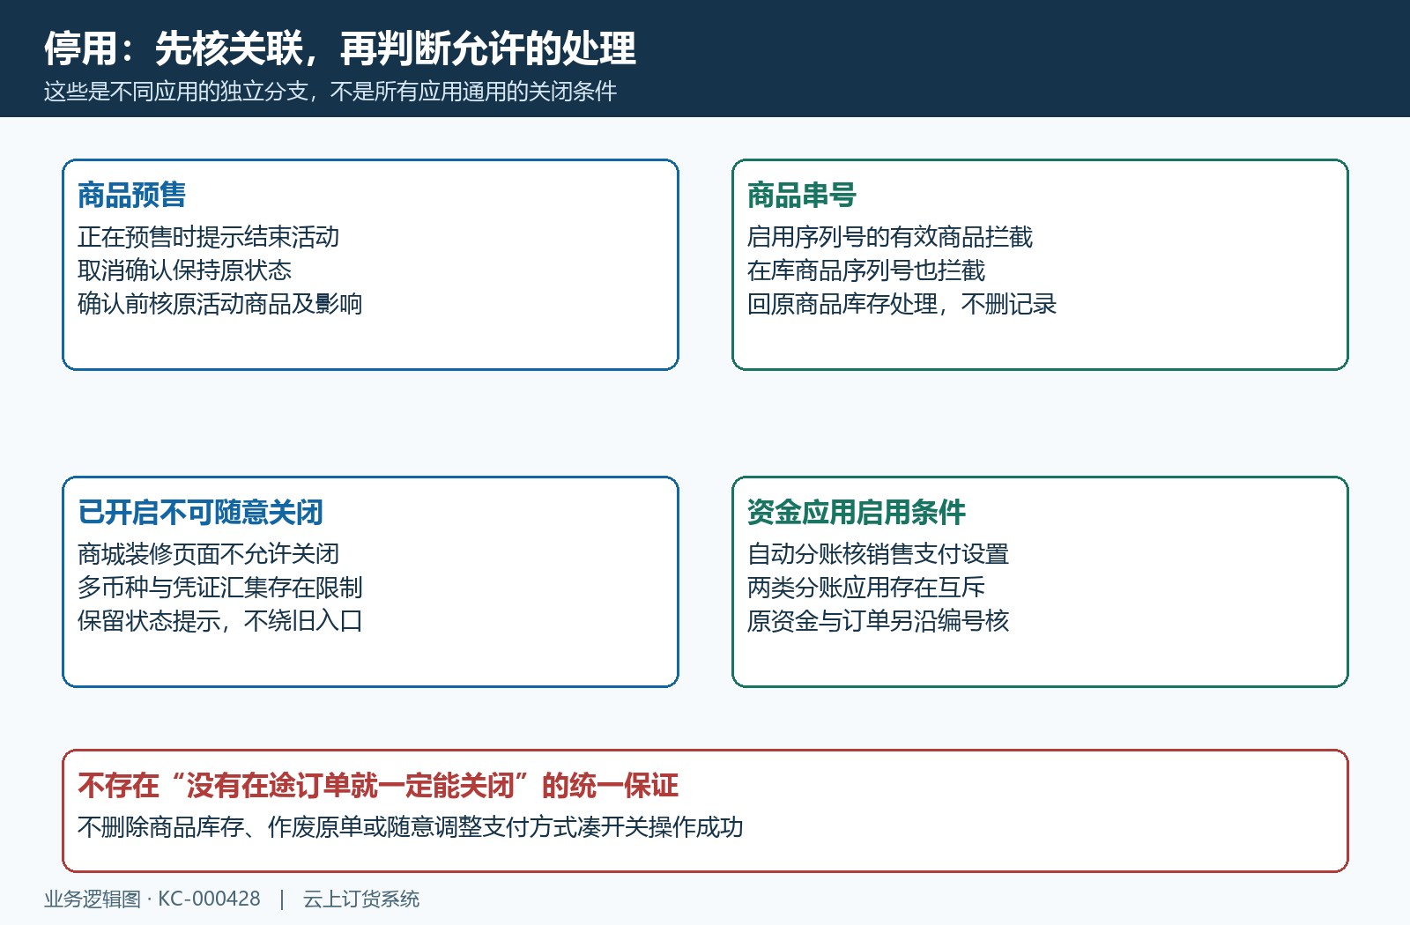Screen dimensions: 1410x925
Task: Click the line 商城装修页面不允许关闭
Action: (209, 554)
